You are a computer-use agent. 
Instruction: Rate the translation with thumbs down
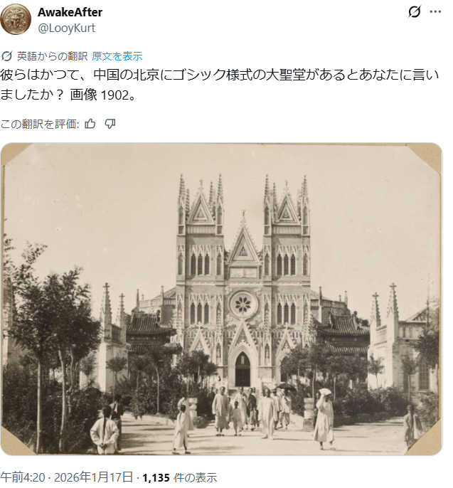(110, 124)
